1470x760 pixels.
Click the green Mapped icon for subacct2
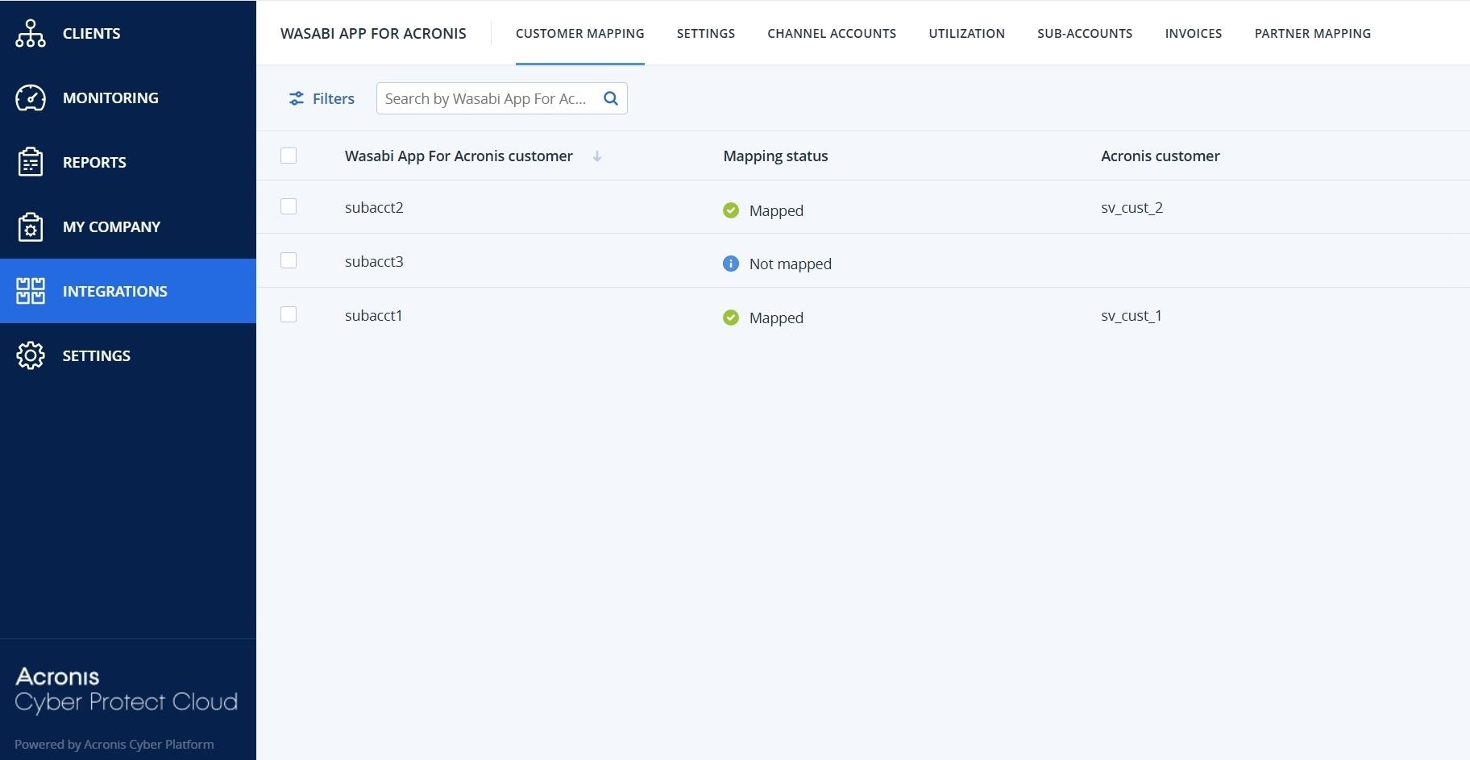(x=731, y=210)
